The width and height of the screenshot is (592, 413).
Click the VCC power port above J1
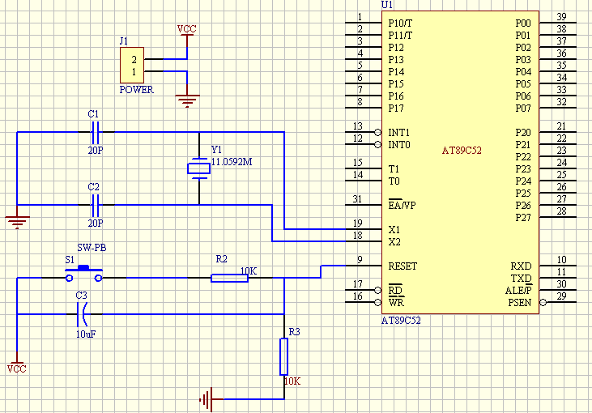[187, 30]
